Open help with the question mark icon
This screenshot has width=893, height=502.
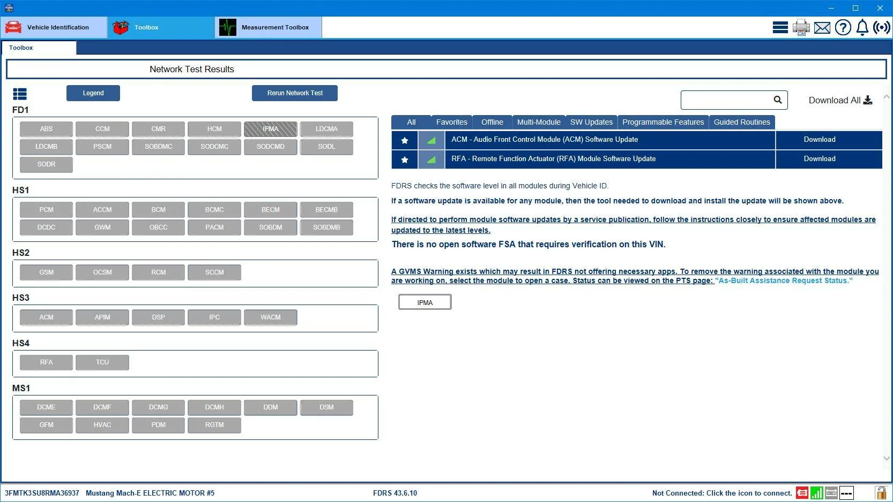click(843, 27)
